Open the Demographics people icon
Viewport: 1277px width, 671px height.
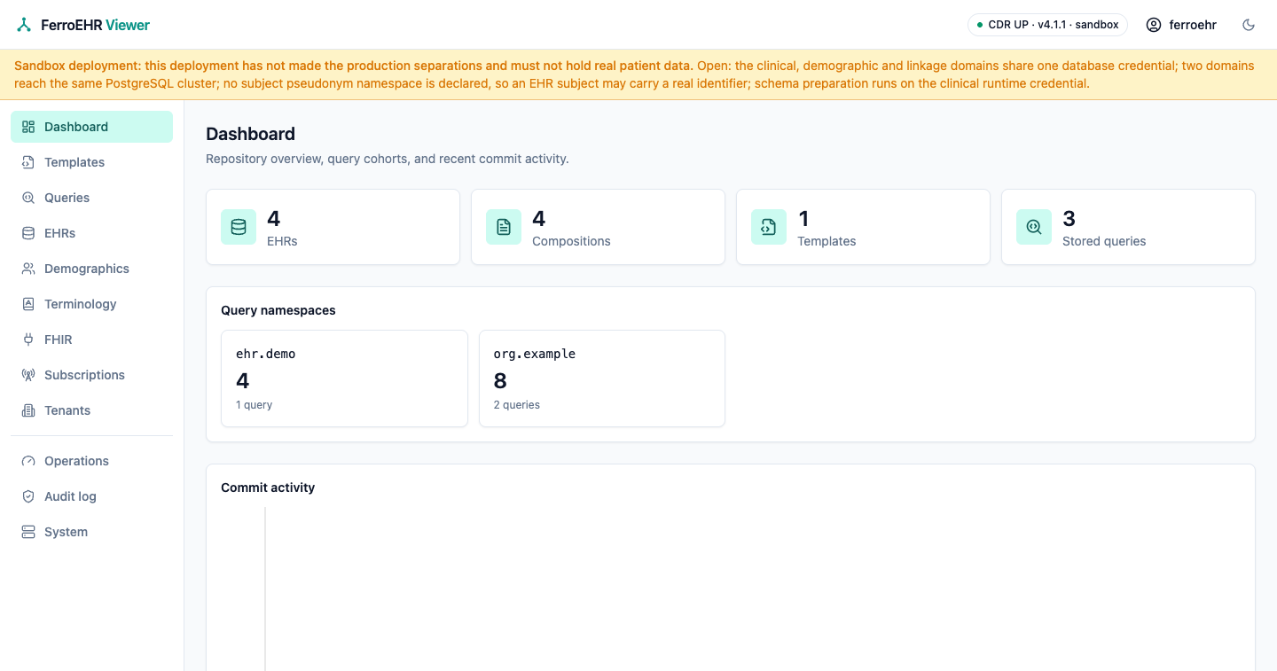pyautogui.click(x=28, y=269)
